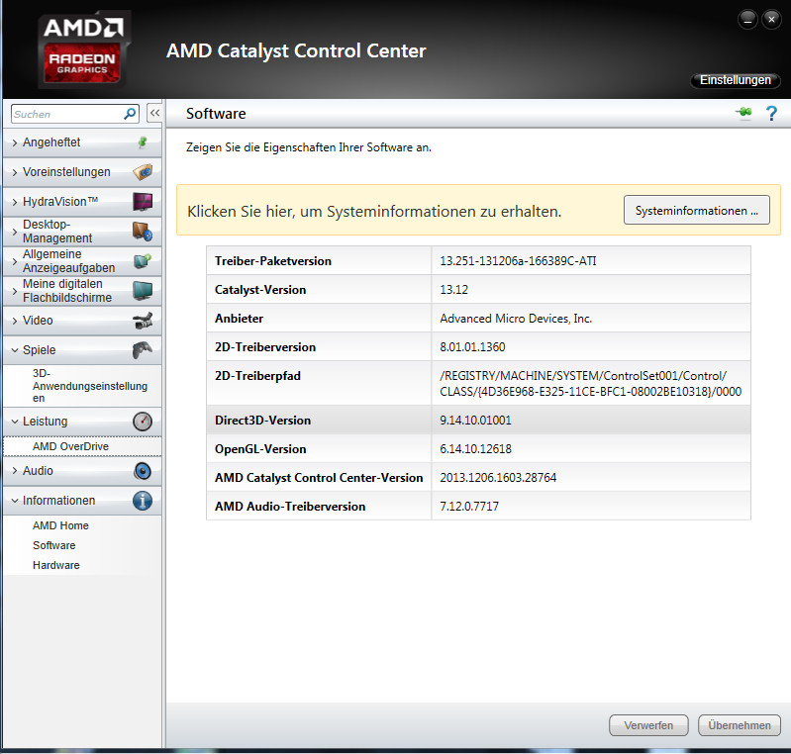The image size is (791, 754).
Task: Click the Systeminformationen button
Action: [x=697, y=210]
